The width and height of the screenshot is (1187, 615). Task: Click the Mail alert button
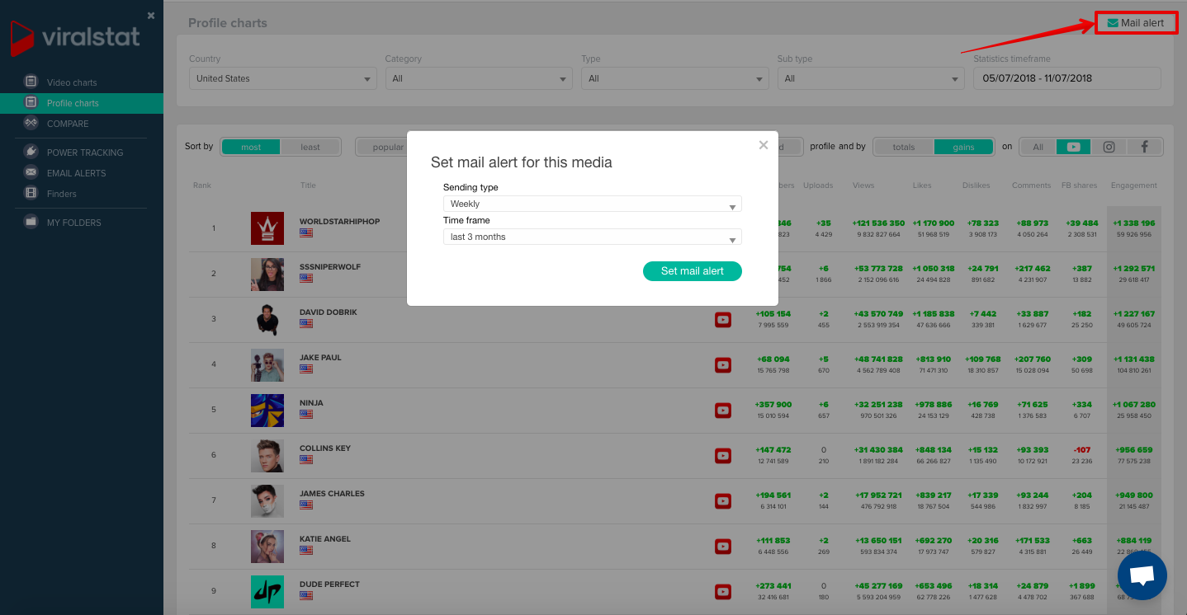tap(1136, 23)
